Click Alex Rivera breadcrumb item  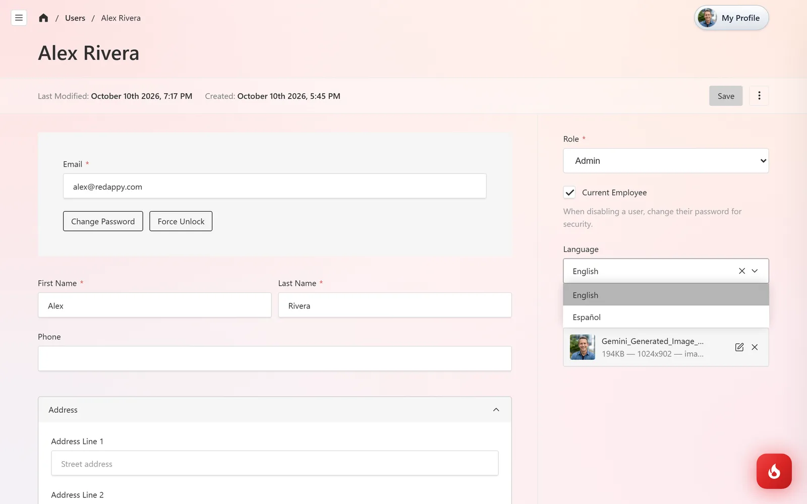(x=121, y=18)
